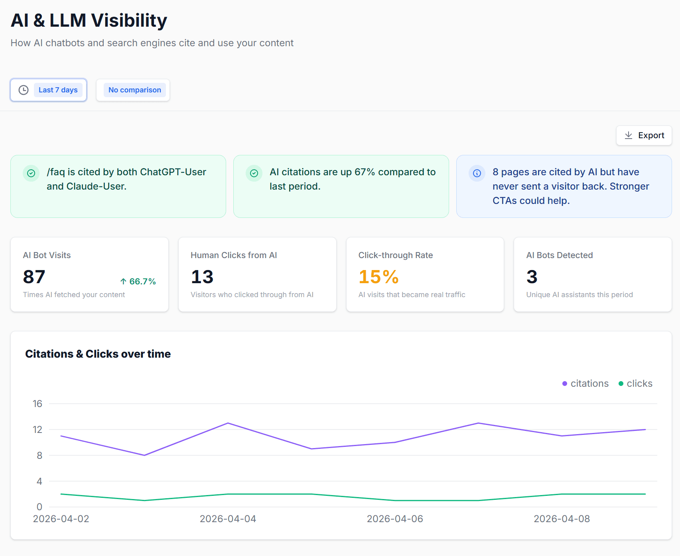Click the download icon in the Export button
The height and width of the screenshot is (556, 680).
629,135
